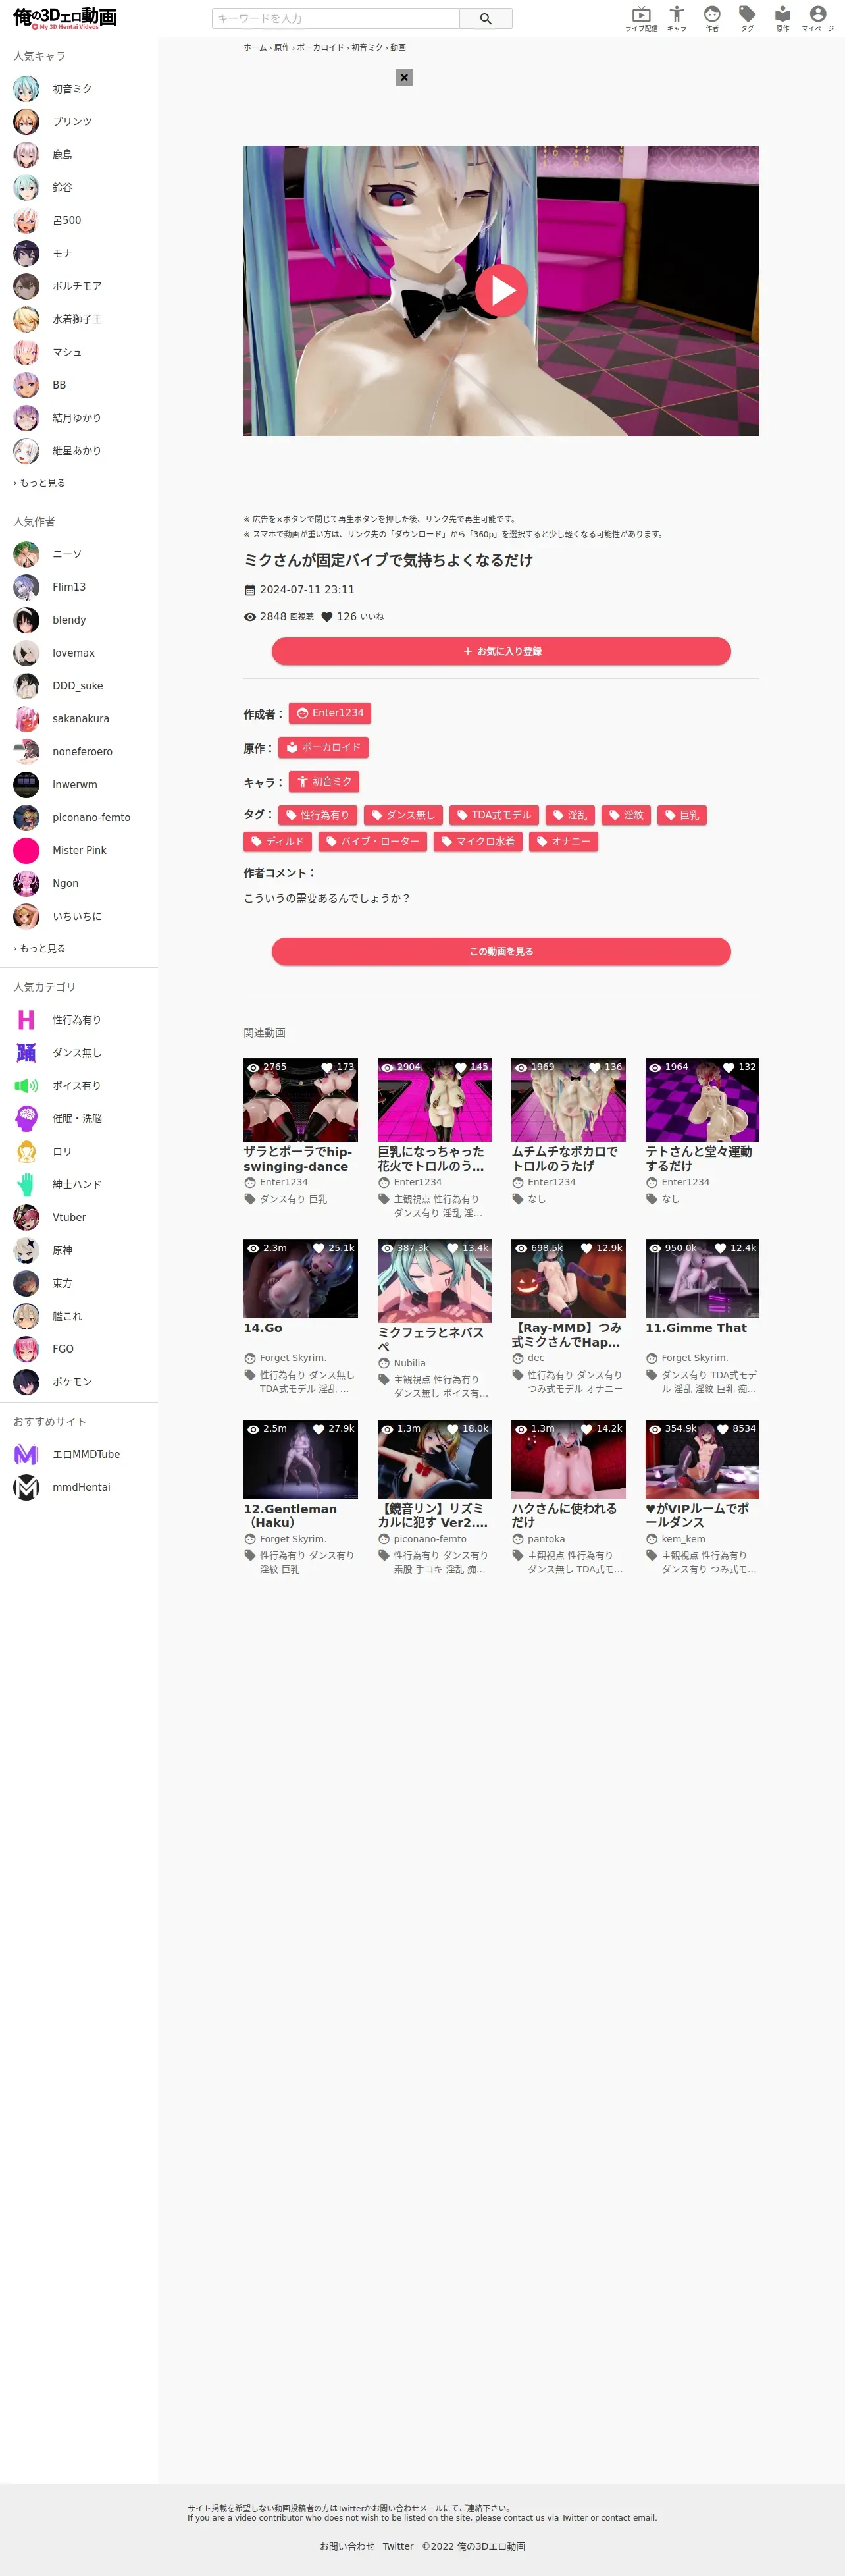Screen dimensions: 845x2576
Task: Open 紲星あかり in the character sidebar
Action: click(77, 451)
